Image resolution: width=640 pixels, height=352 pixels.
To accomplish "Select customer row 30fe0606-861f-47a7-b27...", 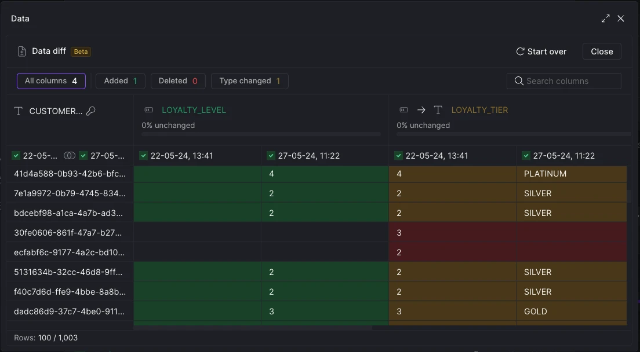I will (x=70, y=233).
